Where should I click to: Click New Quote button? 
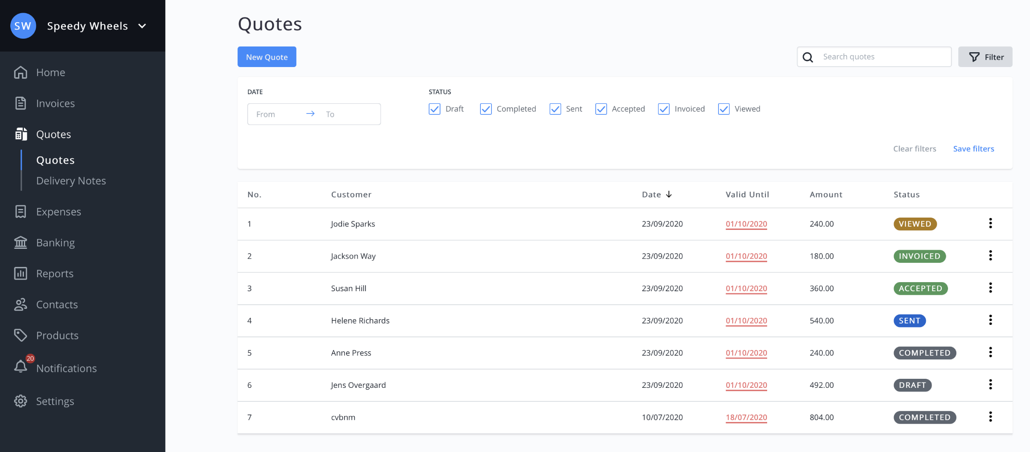pos(267,56)
